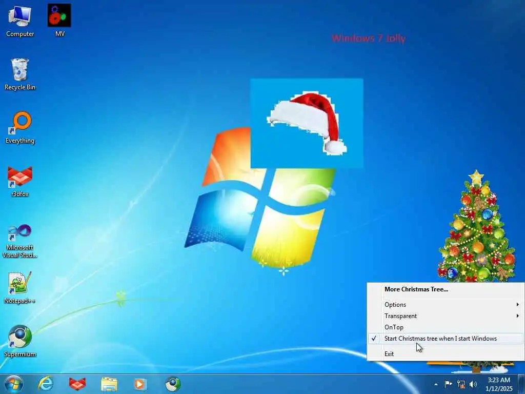The image size is (525, 394).
Task: Select the Recycle Bin icon
Action: tap(20, 74)
